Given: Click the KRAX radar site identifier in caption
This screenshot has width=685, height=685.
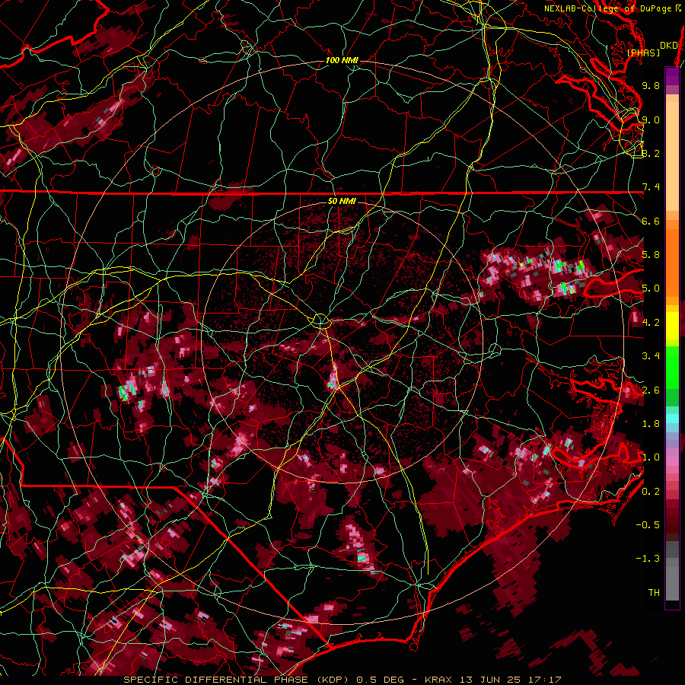Looking at the screenshot, I should coord(439,680).
